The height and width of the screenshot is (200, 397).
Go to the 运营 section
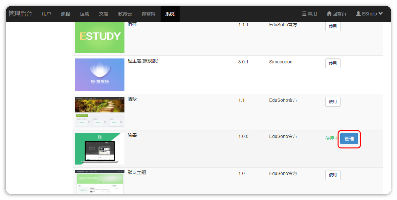(84, 14)
